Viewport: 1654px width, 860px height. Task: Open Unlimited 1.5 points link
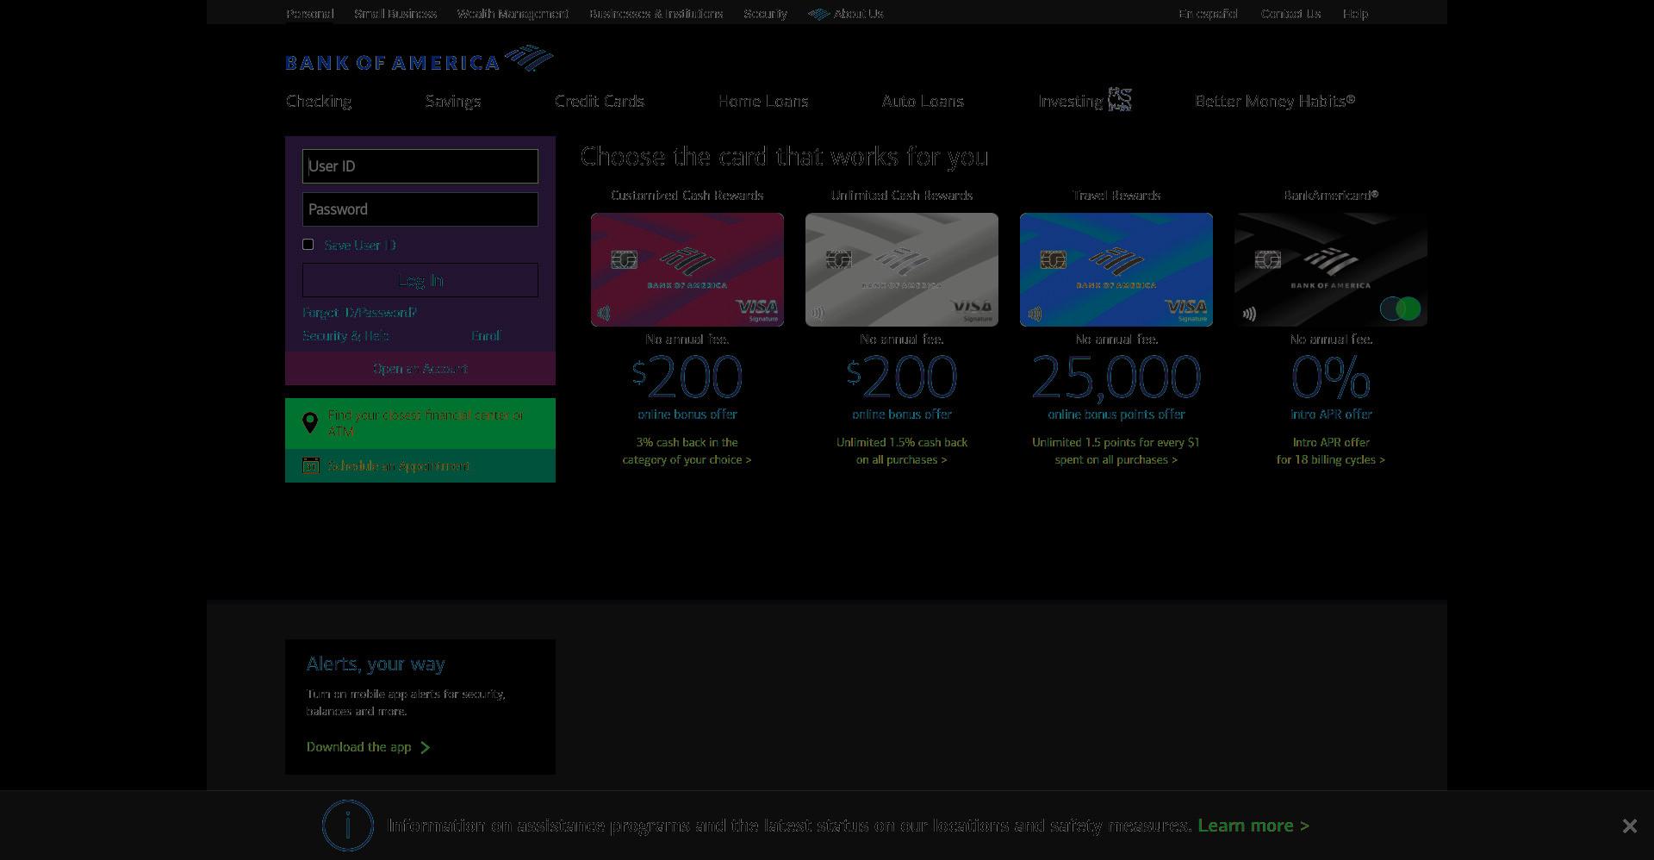[1116, 451]
